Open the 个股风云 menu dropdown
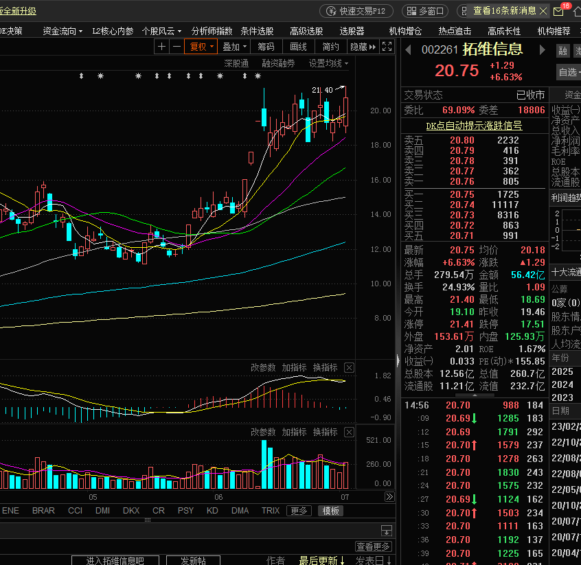This screenshot has height=565, width=581. [161, 31]
